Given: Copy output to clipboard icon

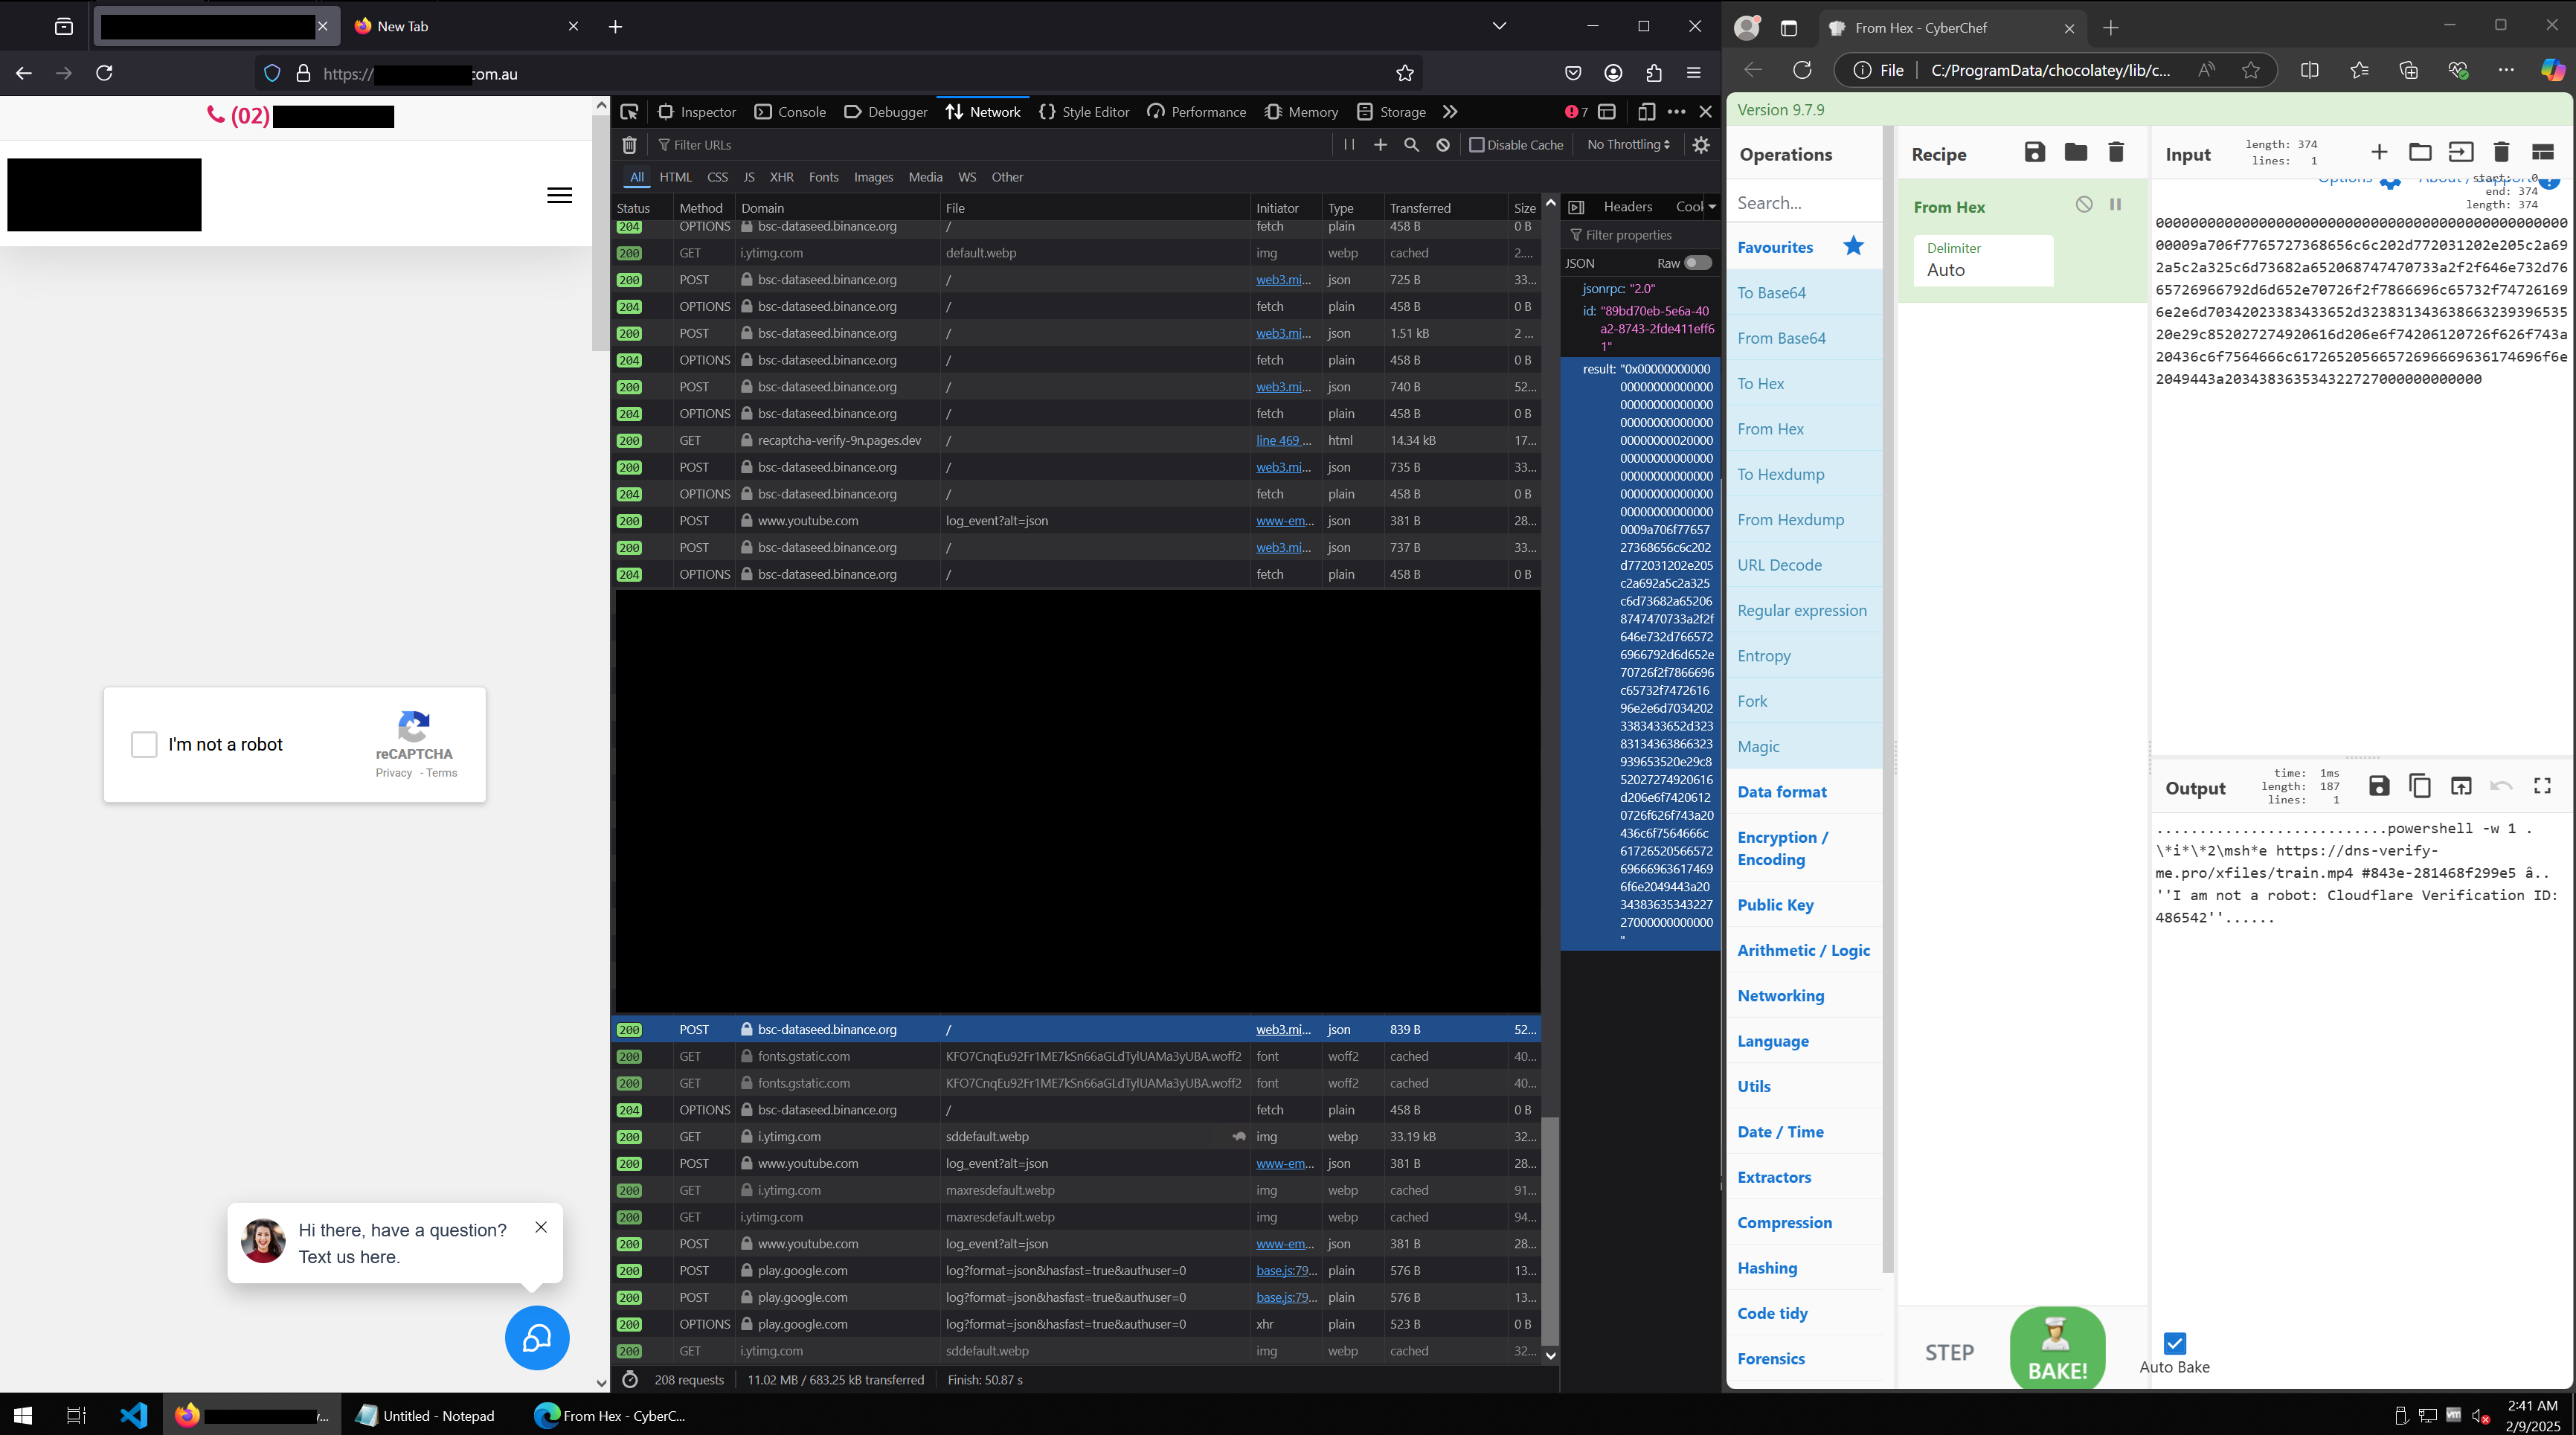Looking at the screenshot, I should (x=2420, y=786).
